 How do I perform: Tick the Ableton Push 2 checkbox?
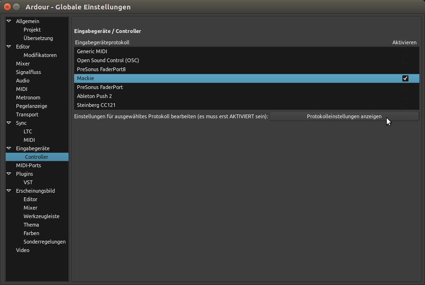point(405,96)
